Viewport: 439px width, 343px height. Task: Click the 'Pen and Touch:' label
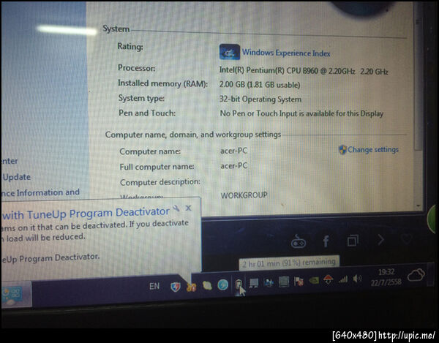click(147, 113)
